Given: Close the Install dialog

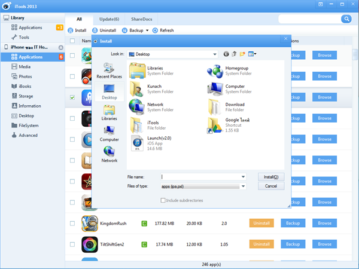Looking at the screenshot, I should click(x=285, y=39).
